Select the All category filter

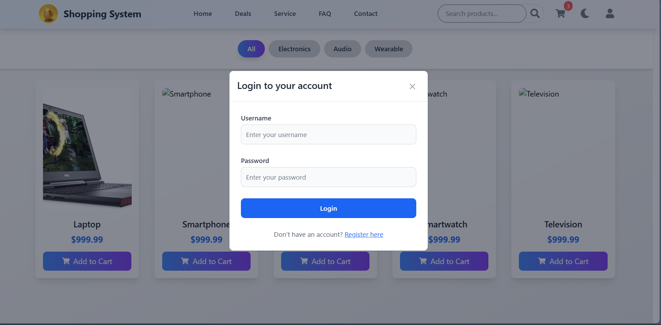click(251, 49)
